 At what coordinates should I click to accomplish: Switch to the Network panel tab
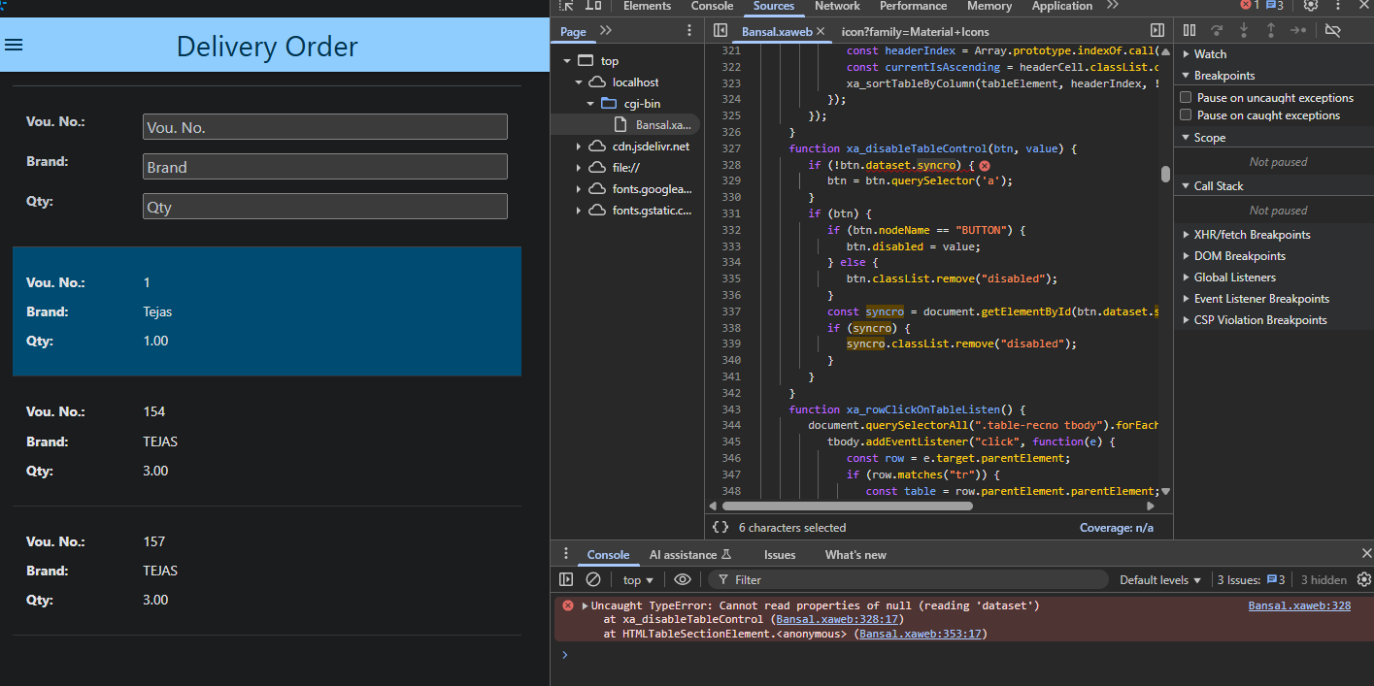[x=837, y=6]
